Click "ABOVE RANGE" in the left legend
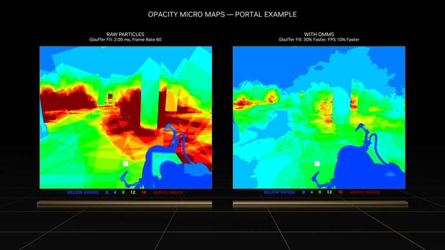Image resolution: width=445 pixels, height=250 pixels. tap(168, 192)
